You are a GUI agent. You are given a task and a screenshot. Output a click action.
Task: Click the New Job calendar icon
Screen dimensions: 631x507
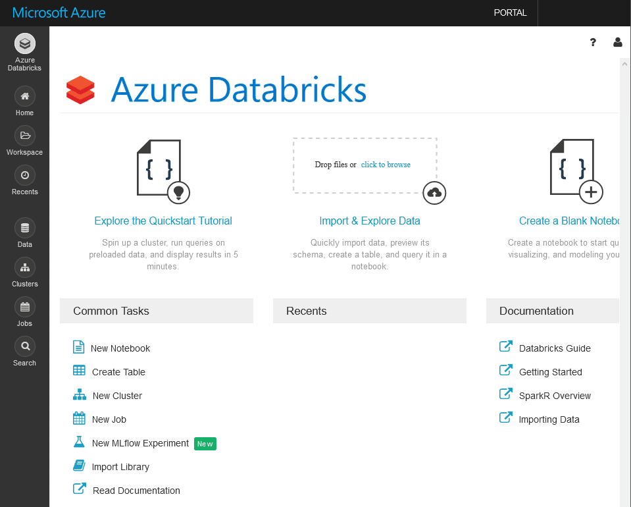(79, 418)
